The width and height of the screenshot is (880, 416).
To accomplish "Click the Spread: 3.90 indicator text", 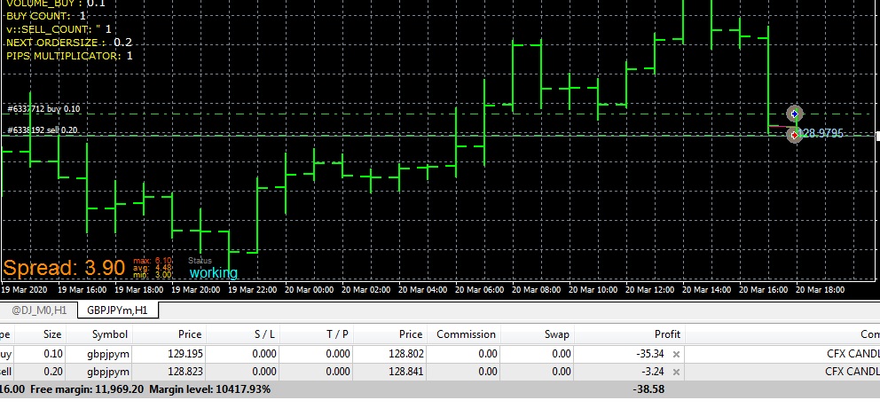I will pos(63,268).
